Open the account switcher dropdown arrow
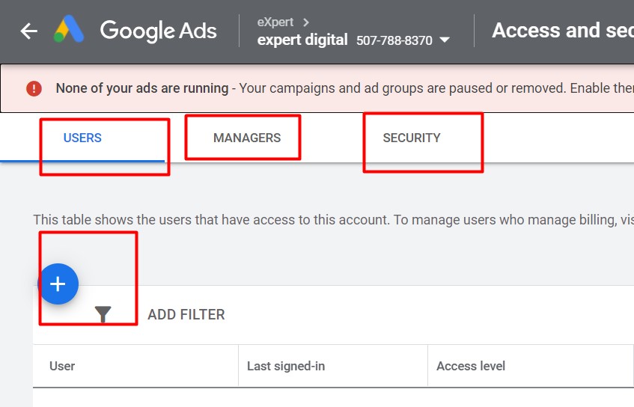Viewport: 634px width, 407px height. 445,40
